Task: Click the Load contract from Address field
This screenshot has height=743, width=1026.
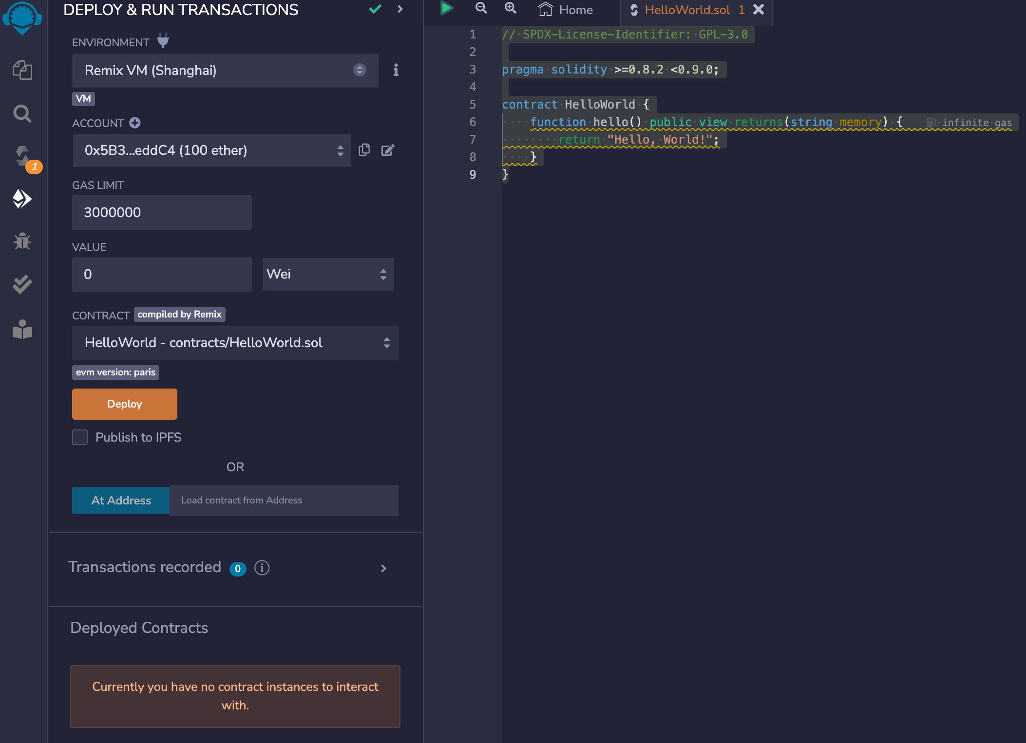Action: point(284,501)
